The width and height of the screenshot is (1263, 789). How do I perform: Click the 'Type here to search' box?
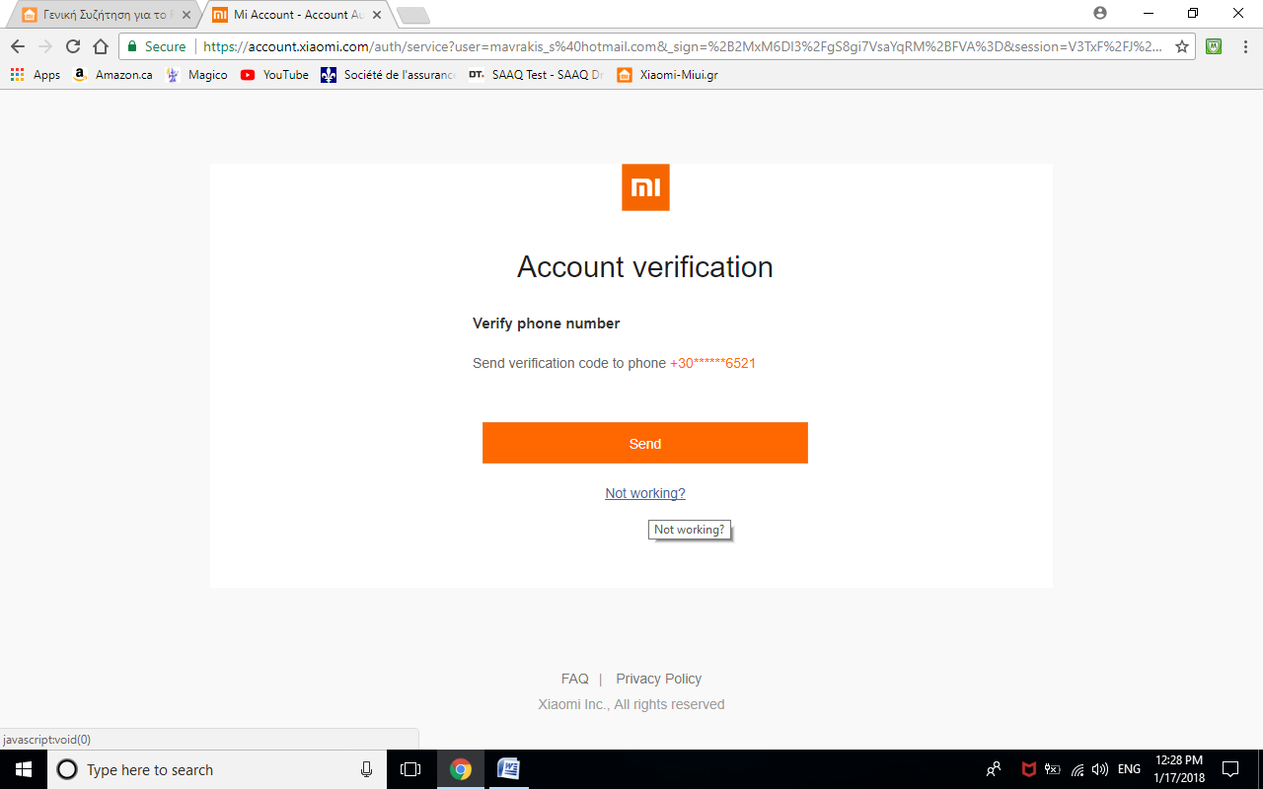[x=215, y=769]
